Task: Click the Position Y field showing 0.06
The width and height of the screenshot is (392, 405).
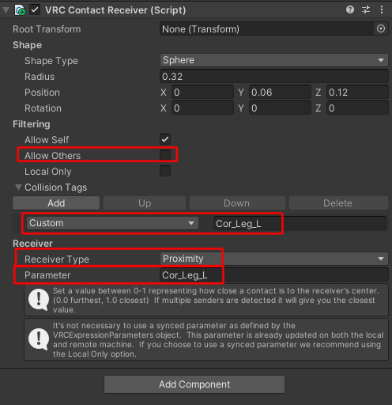Action: [x=280, y=93]
